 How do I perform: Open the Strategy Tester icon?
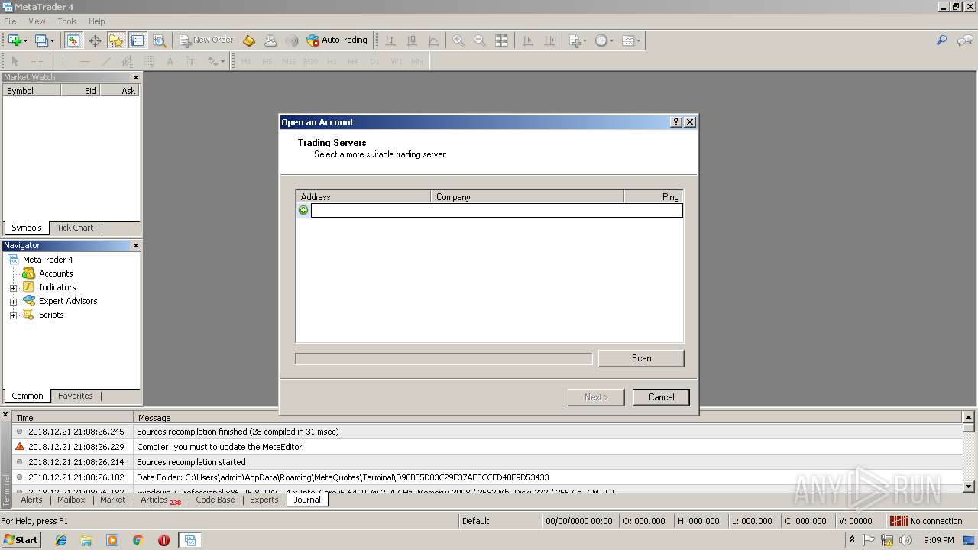[x=159, y=40]
